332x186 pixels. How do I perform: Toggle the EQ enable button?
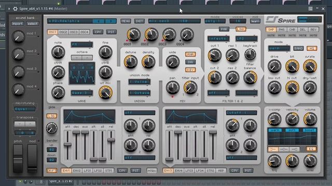311,149
